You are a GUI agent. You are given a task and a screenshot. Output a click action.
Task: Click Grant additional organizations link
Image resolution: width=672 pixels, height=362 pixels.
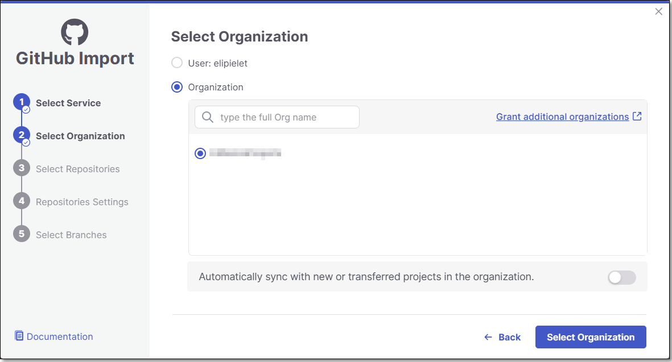pyautogui.click(x=562, y=117)
